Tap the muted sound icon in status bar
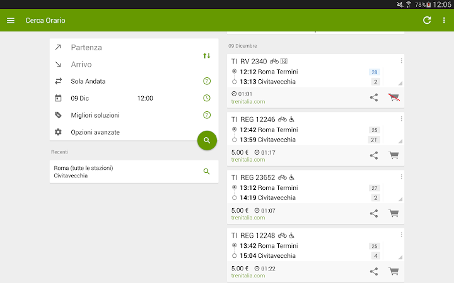454x283 pixels. (400, 4)
